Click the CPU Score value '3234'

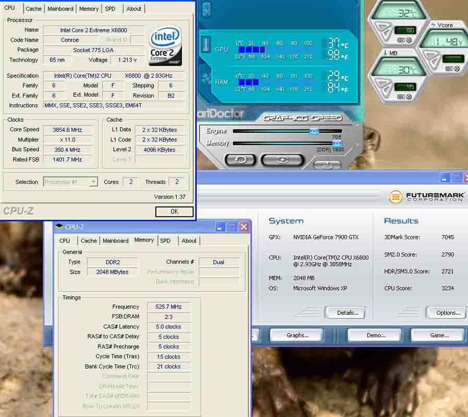click(x=448, y=288)
